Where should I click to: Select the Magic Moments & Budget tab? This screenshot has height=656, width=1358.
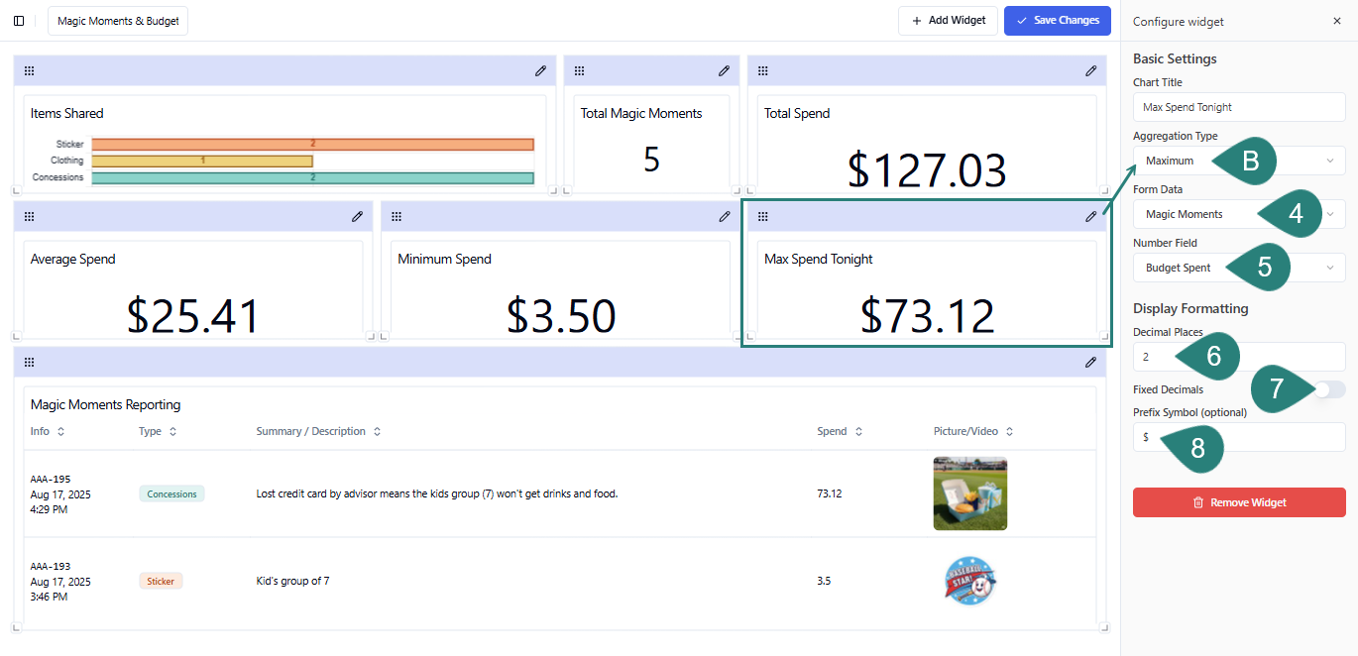click(x=118, y=21)
